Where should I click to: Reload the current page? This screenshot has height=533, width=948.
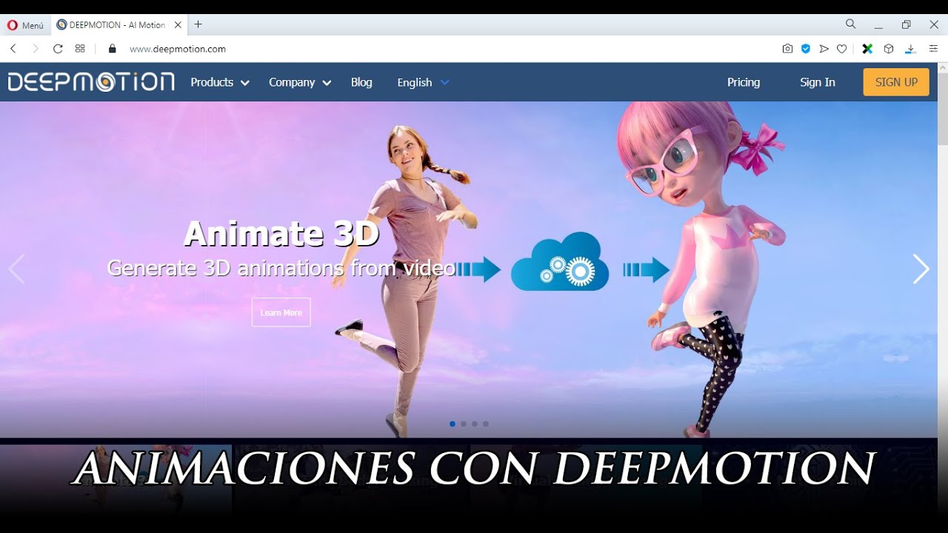click(x=58, y=49)
